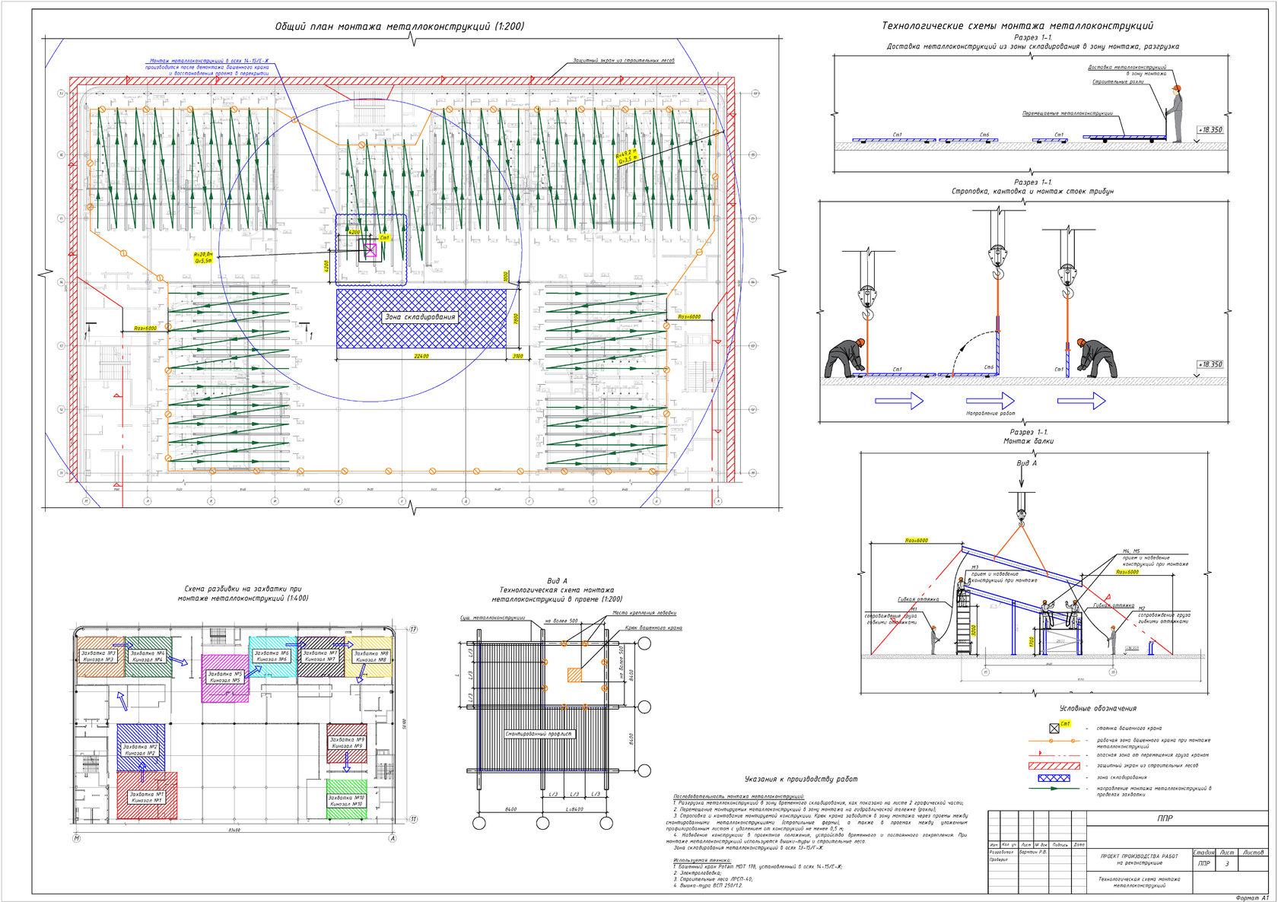Image resolution: width=1278 pixels, height=902 pixels.
Task: Click the sheet number '3' cell
Action: click(1227, 863)
